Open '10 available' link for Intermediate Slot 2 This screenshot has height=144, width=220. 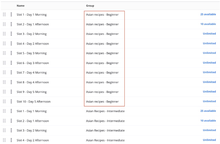208,121
